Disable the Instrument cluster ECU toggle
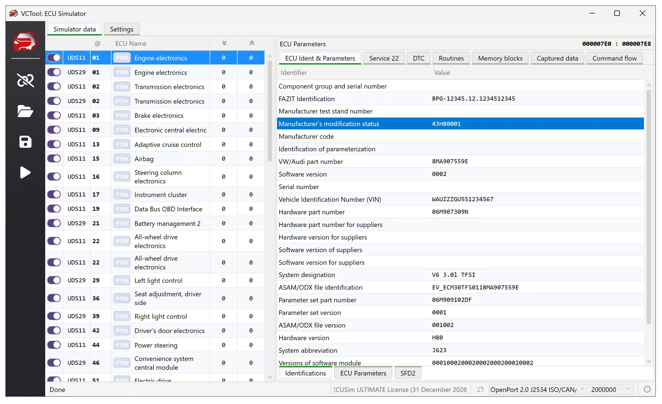662x404 pixels. tap(54, 195)
